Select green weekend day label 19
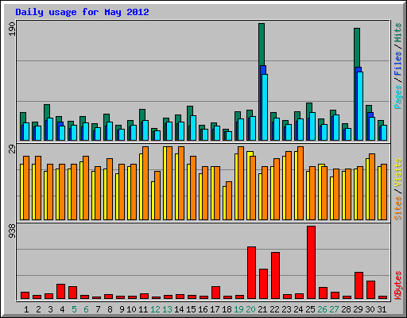This screenshot has height=318, width=407. (x=238, y=309)
